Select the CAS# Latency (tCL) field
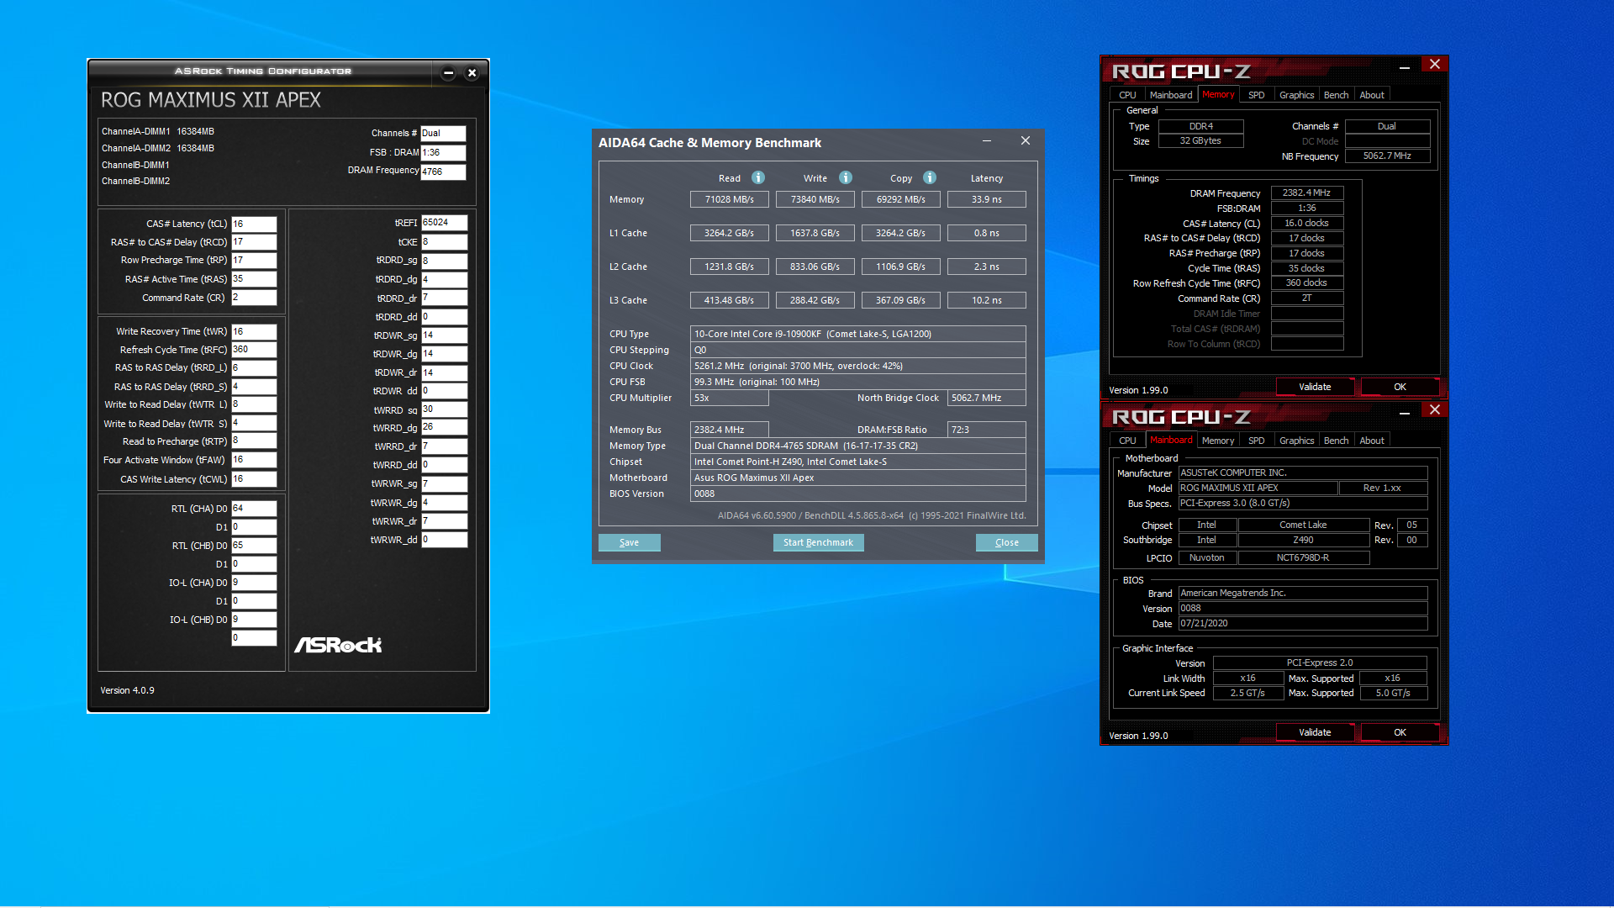1614x908 pixels. pos(254,224)
